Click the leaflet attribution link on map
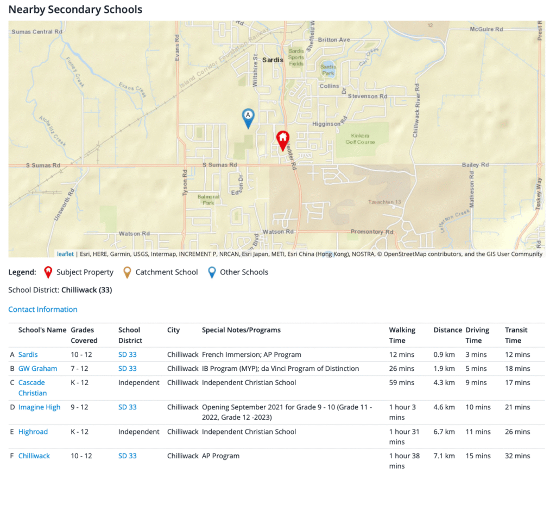Viewport: 556px width, 513px height. click(65, 254)
